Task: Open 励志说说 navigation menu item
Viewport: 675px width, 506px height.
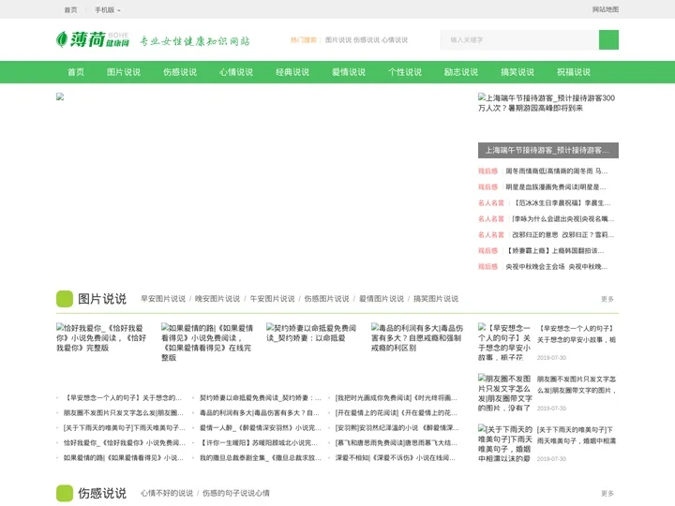Action: pyautogui.click(x=461, y=72)
